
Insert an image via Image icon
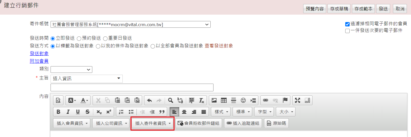214,100
